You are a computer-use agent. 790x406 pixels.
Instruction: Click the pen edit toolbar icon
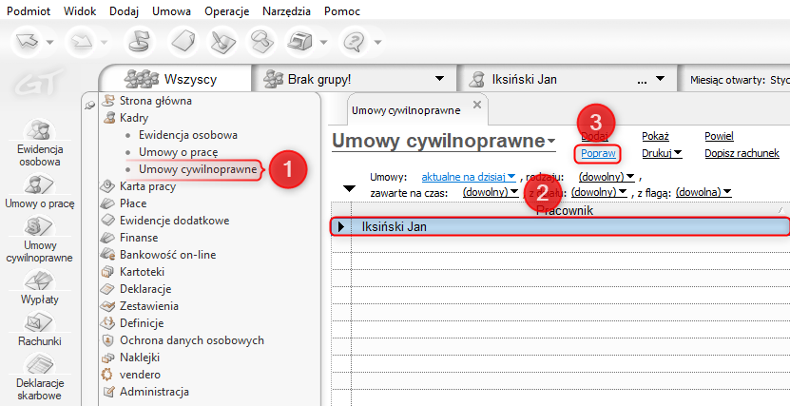point(222,41)
